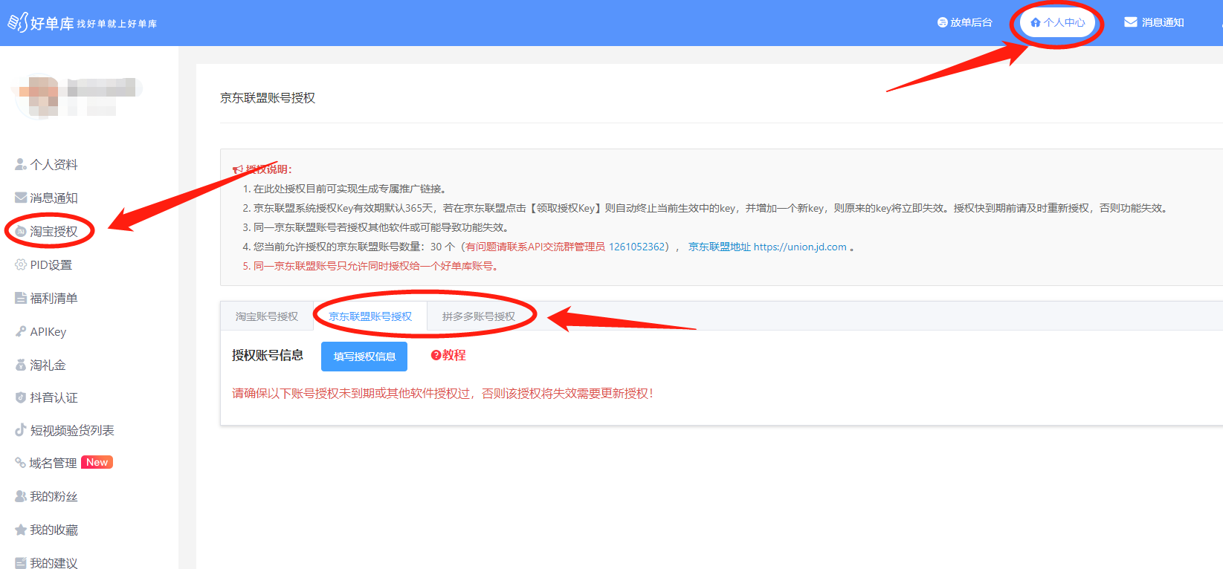Click the 淘礼金 gift bag icon
Viewport: 1223px width, 569px height.
tap(21, 365)
